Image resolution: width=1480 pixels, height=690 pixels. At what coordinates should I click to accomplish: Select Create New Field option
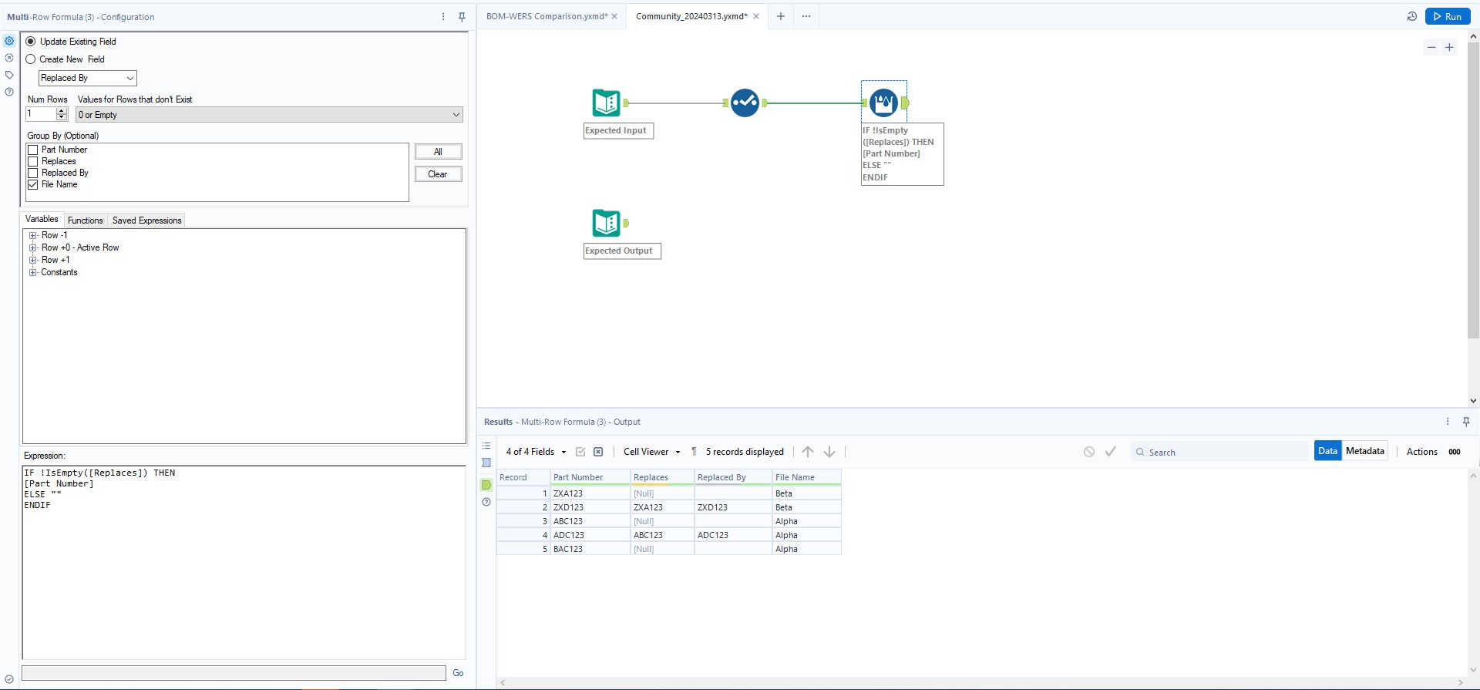[32, 59]
